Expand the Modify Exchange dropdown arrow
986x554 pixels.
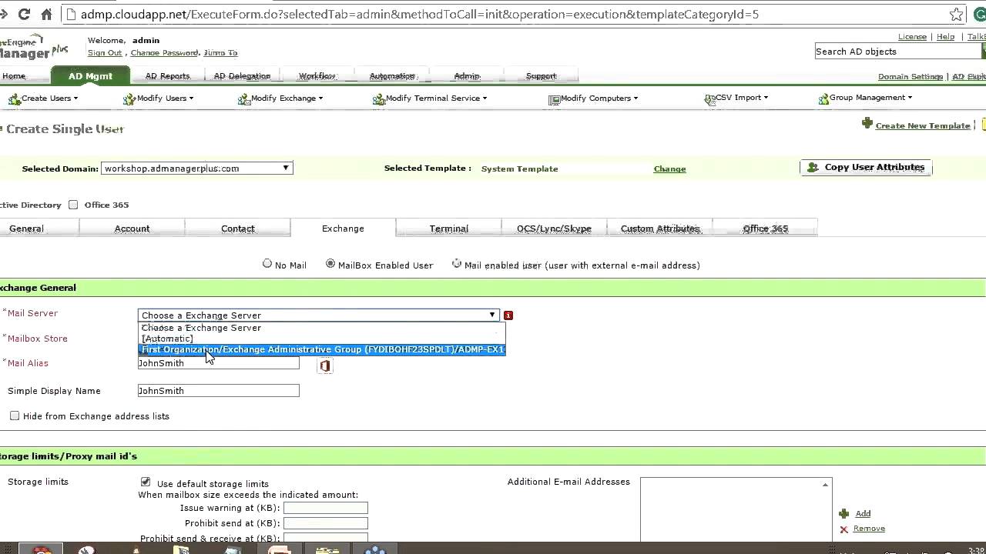point(320,98)
